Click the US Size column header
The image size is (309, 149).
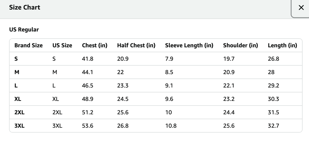click(x=62, y=46)
